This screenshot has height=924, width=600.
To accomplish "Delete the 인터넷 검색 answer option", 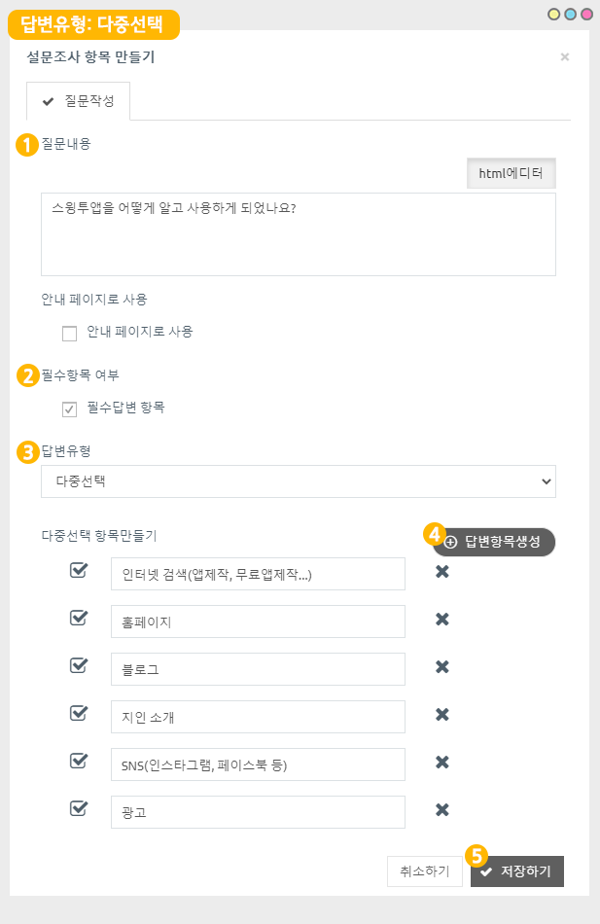I will pyautogui.click(x=441, y=572).
